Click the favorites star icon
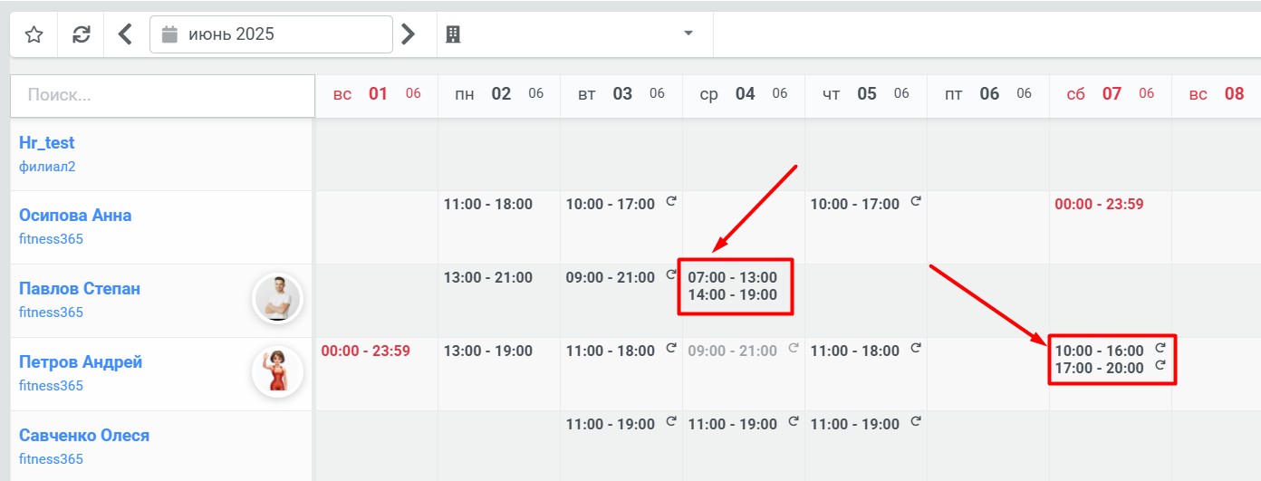Viewport: 1261px width, 481px height. pyautogui.click(x=34, y=34)
